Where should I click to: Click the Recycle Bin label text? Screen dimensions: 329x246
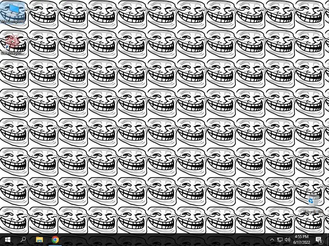[313, 211]
